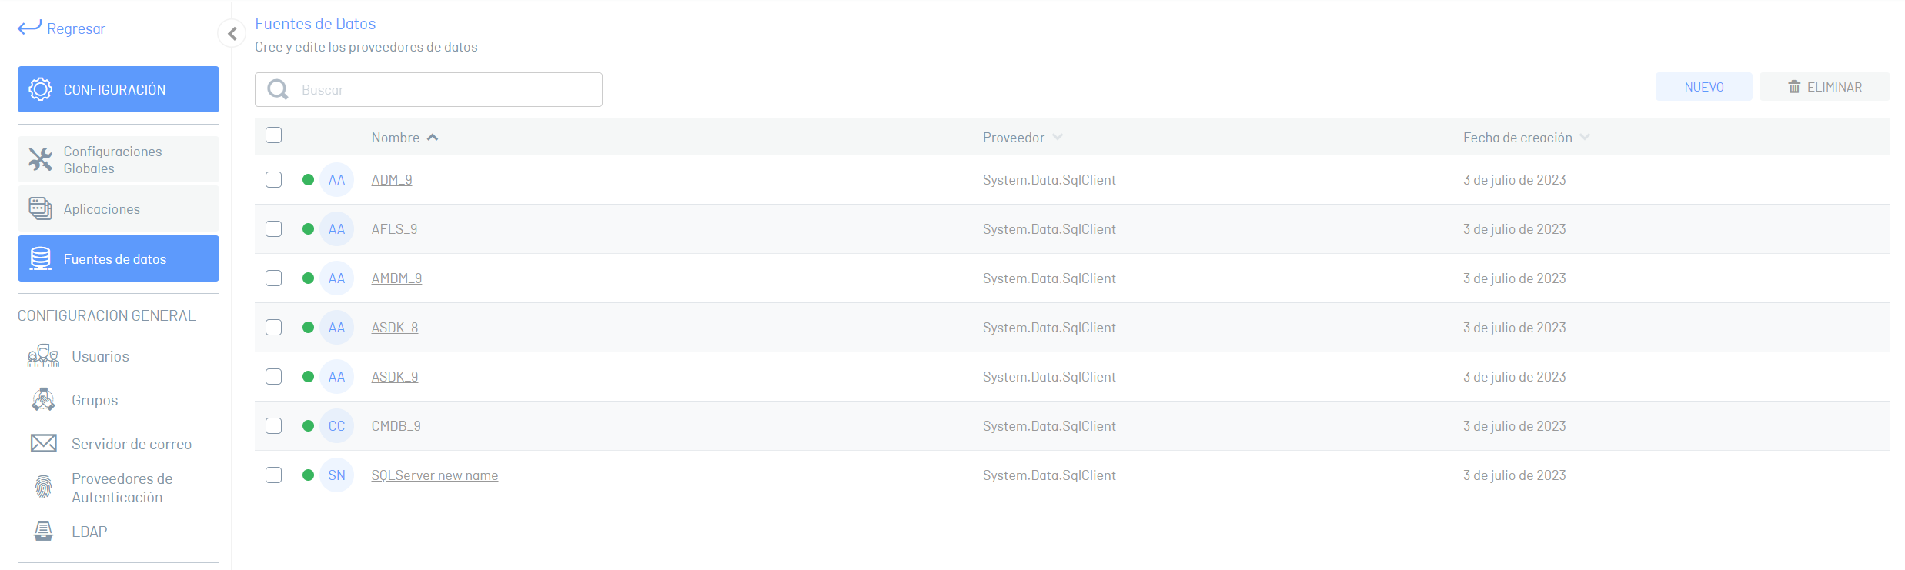Check the ADM_9 row checkbox
Image resolution: width=1905 pixels, height=570 pixels.
pos(273,179)
